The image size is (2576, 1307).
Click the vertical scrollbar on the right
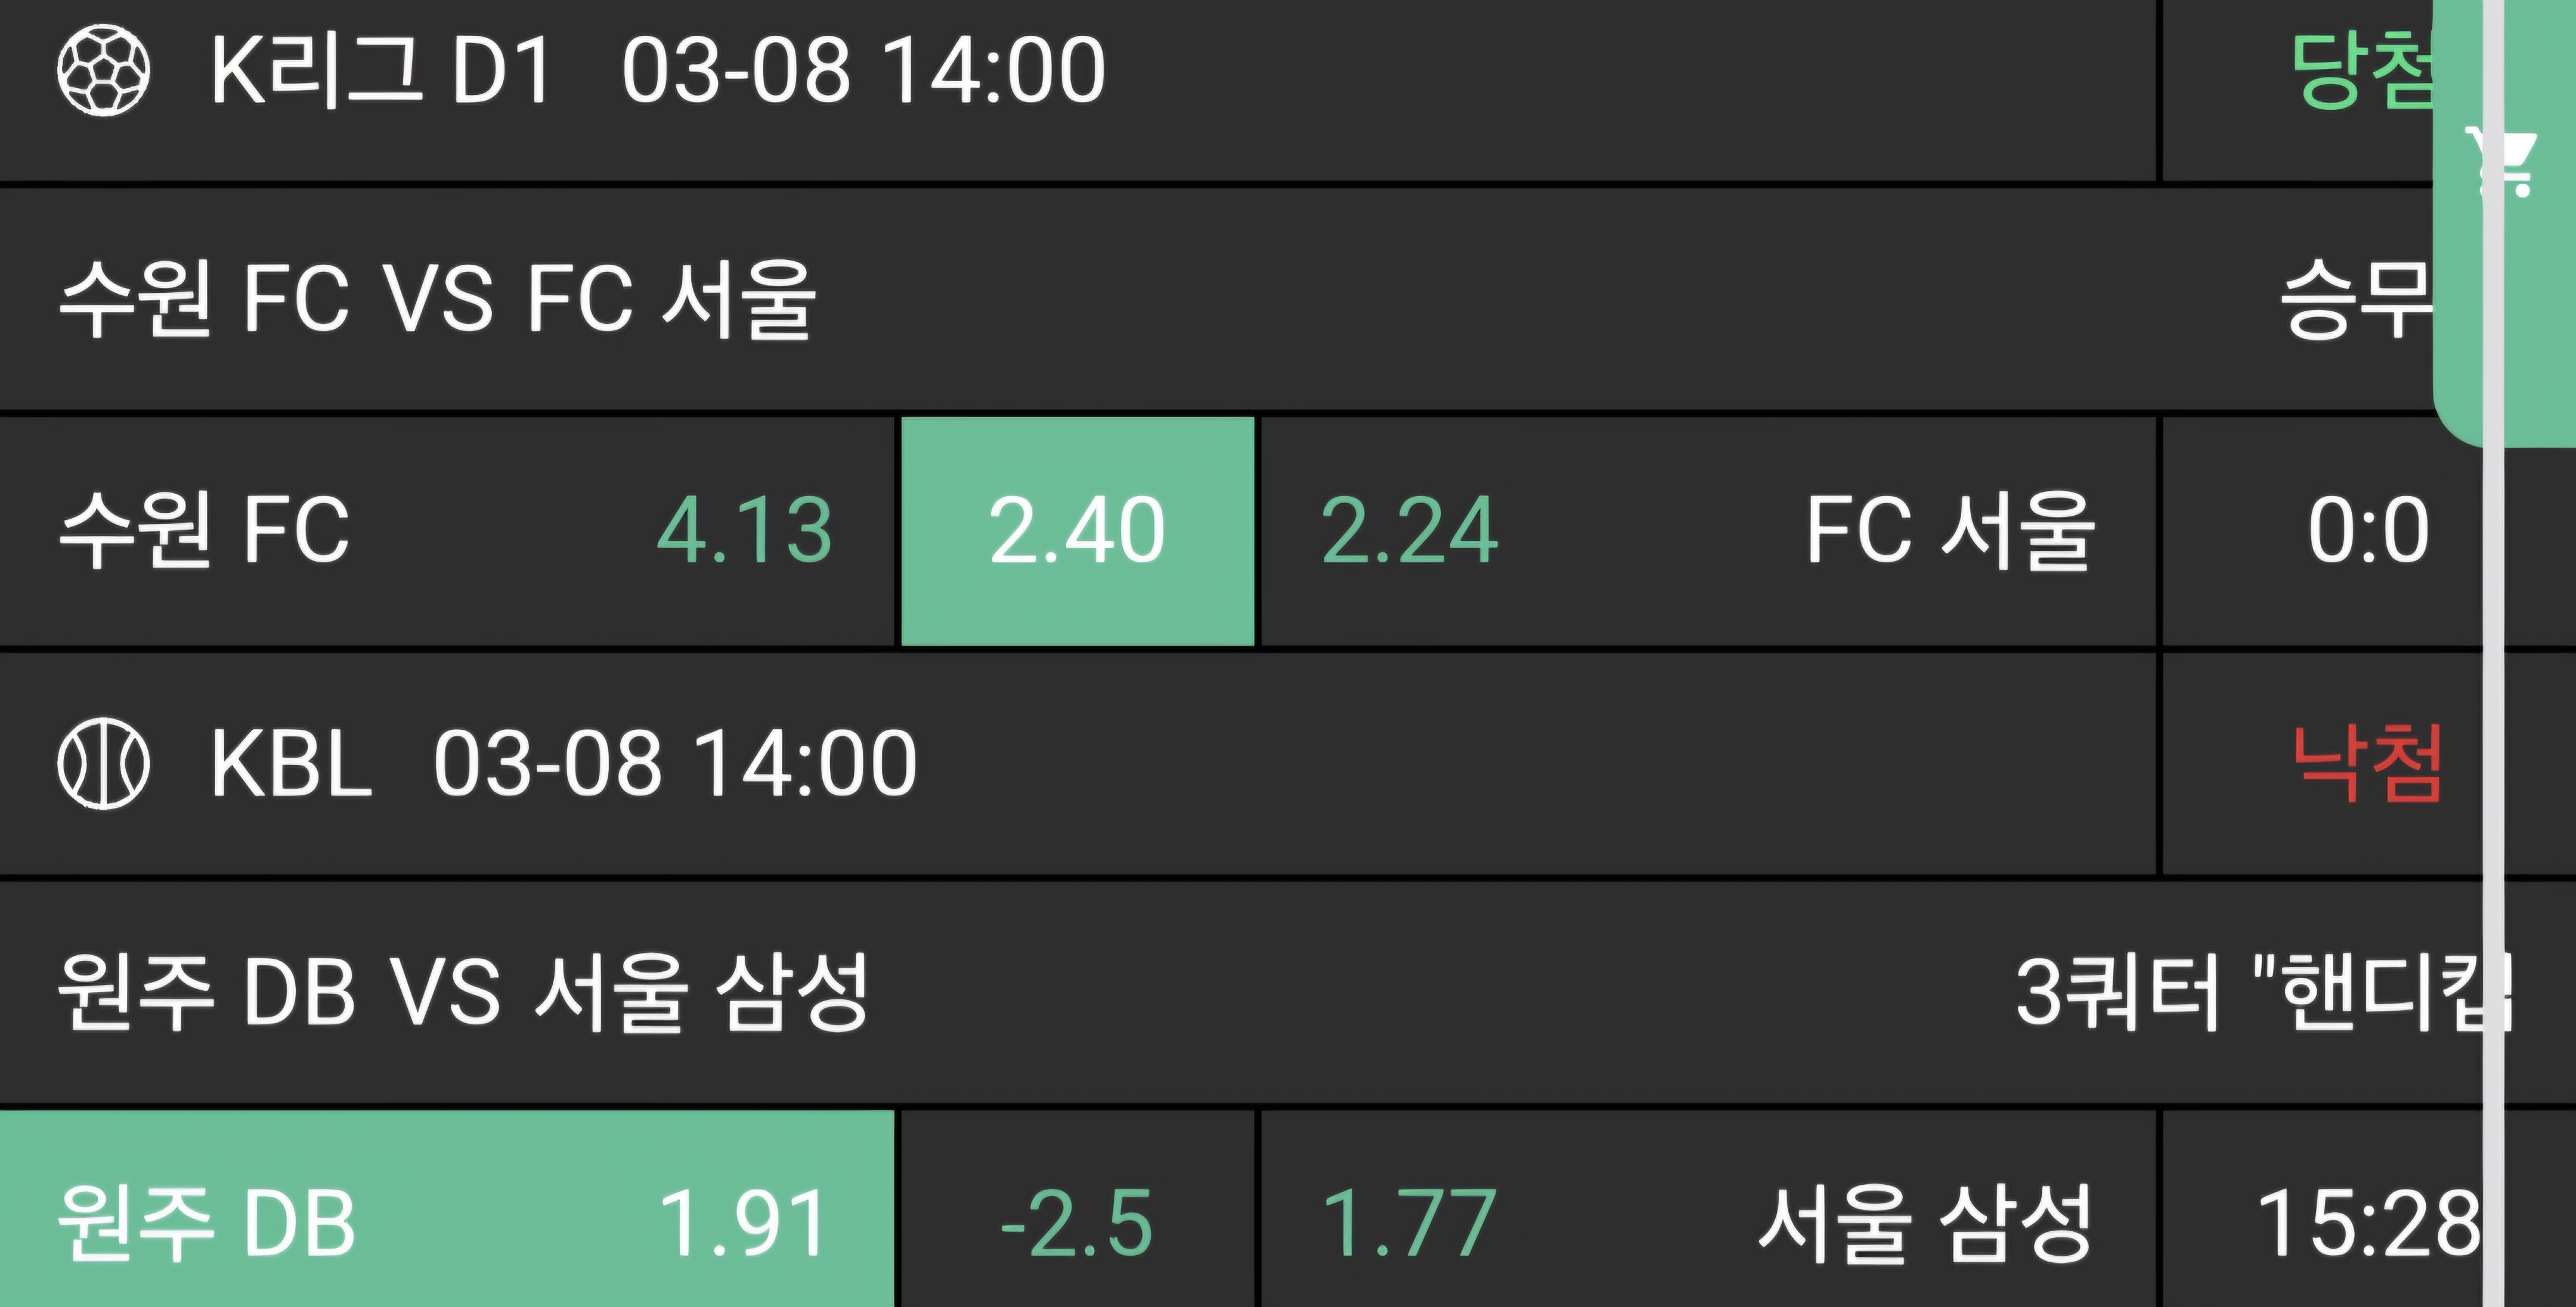2492,800
